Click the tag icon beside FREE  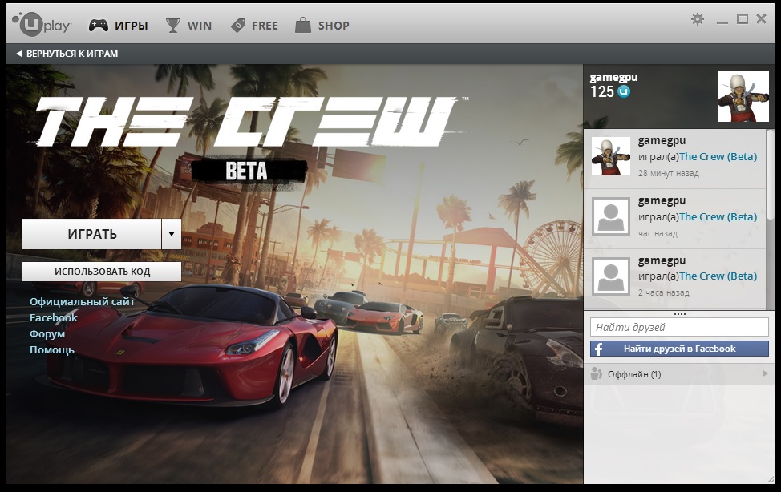pos(238,25)
